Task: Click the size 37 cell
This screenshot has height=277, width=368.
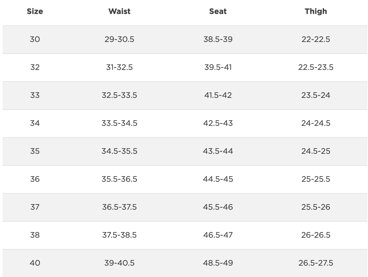Action: [x=35, y=207]
